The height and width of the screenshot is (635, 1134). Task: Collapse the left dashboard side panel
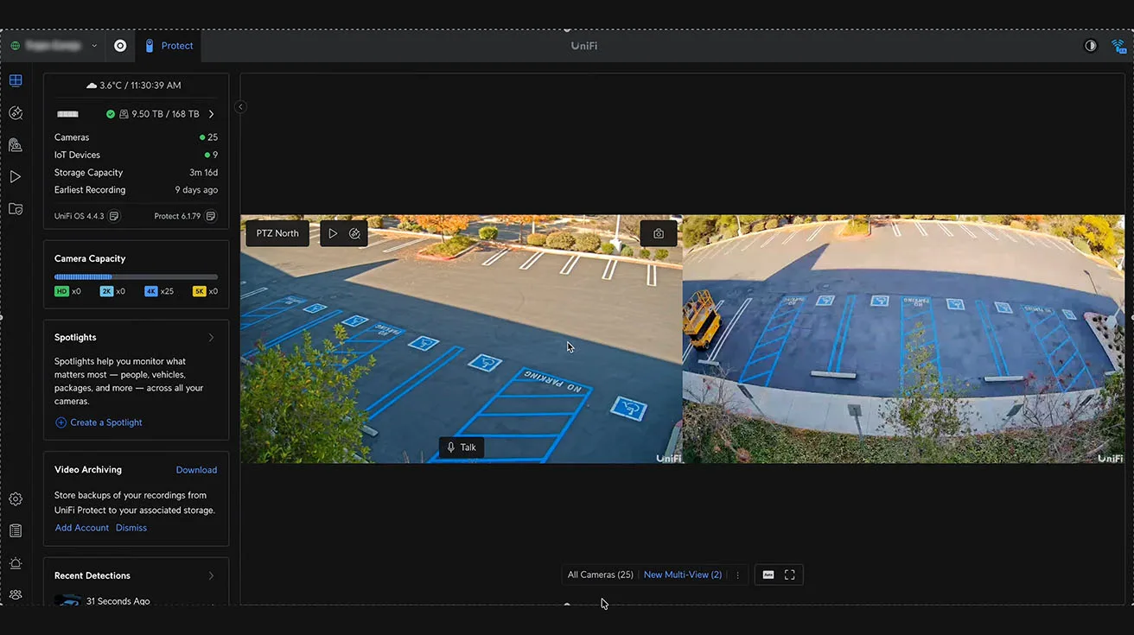click(240, 107)
